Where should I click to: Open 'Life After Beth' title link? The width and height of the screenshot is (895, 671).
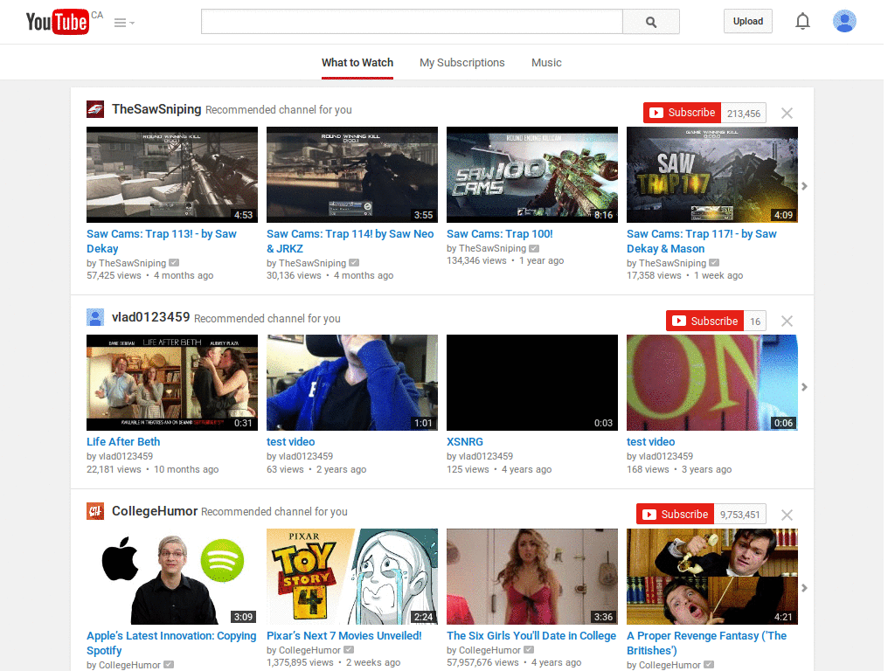[x=123, y=441]
